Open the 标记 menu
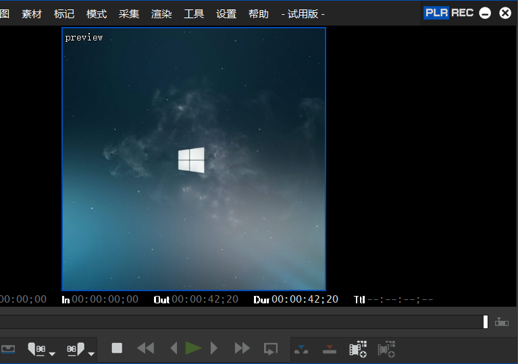 pos(64,14)
